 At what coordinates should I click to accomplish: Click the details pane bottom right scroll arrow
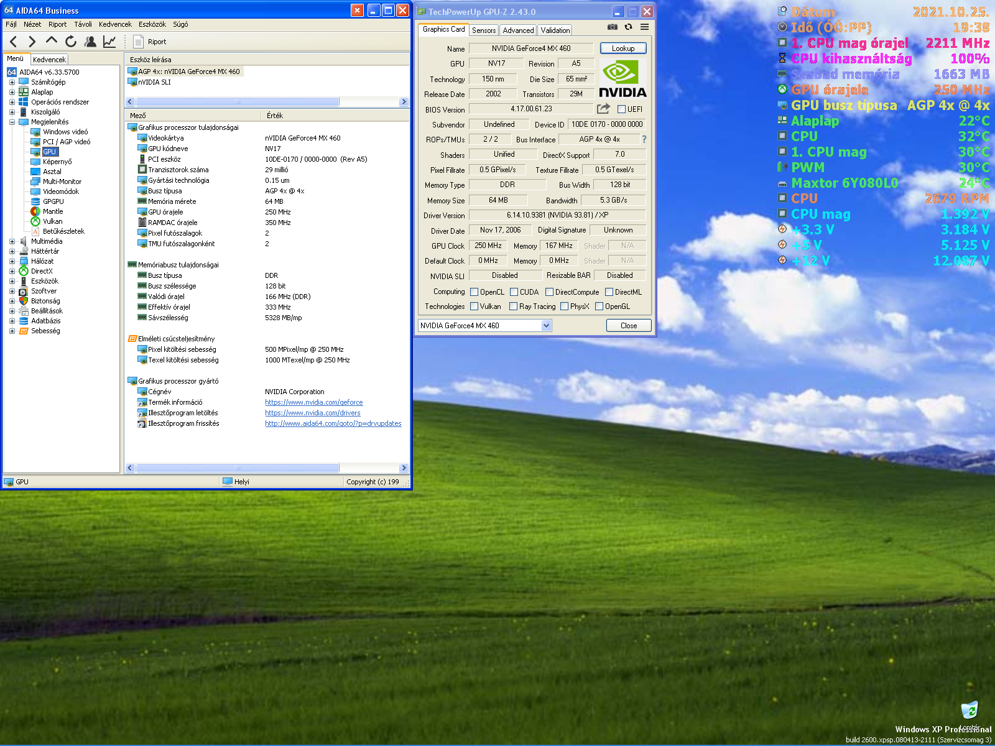point(404,467)
